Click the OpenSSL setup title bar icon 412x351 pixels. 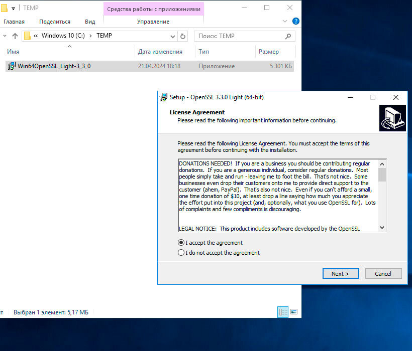pyautogui.click(x=163, y=97)
